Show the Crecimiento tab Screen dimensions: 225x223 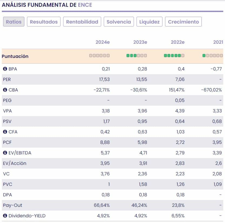click(183, 22)
